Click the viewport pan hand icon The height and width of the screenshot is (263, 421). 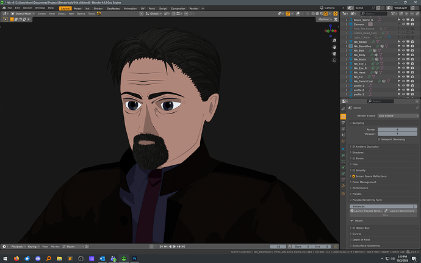(x=334, y=47)
